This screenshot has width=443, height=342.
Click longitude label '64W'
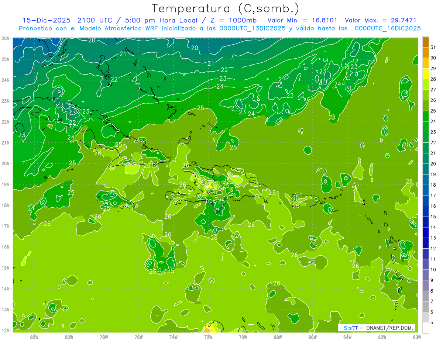point(347,337)
